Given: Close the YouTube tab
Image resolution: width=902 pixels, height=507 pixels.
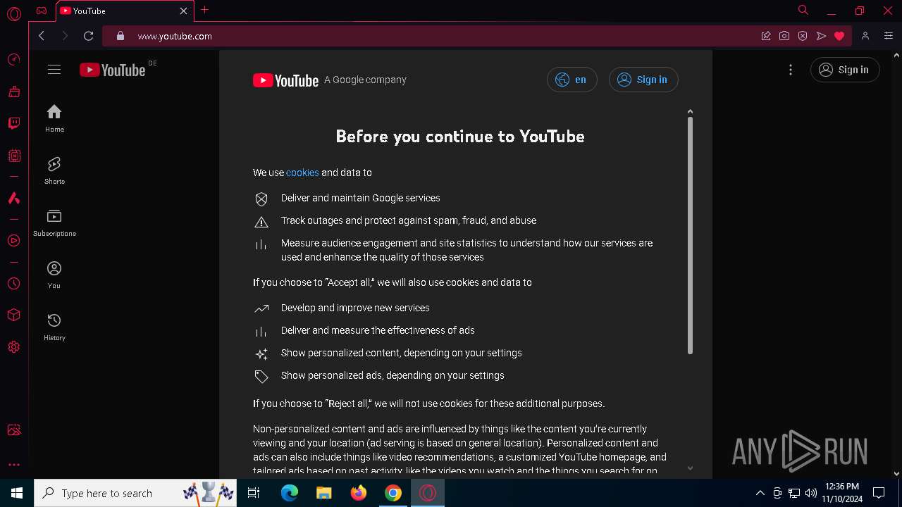Looking at the screenshot, I should tap(183, 11).
